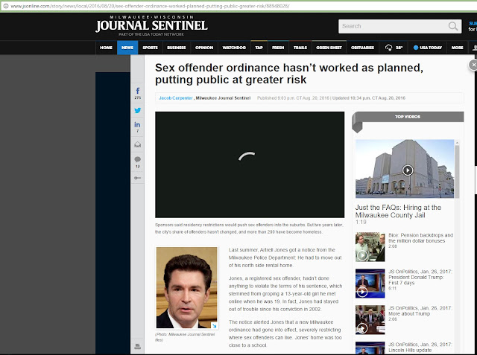
Task: Open WATCHDOG section
Action: pos(234,48)
